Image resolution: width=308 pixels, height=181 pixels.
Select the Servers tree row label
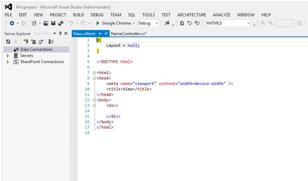27,56
